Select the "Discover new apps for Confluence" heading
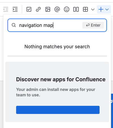The image size is (113, 128). click(61, 79)
